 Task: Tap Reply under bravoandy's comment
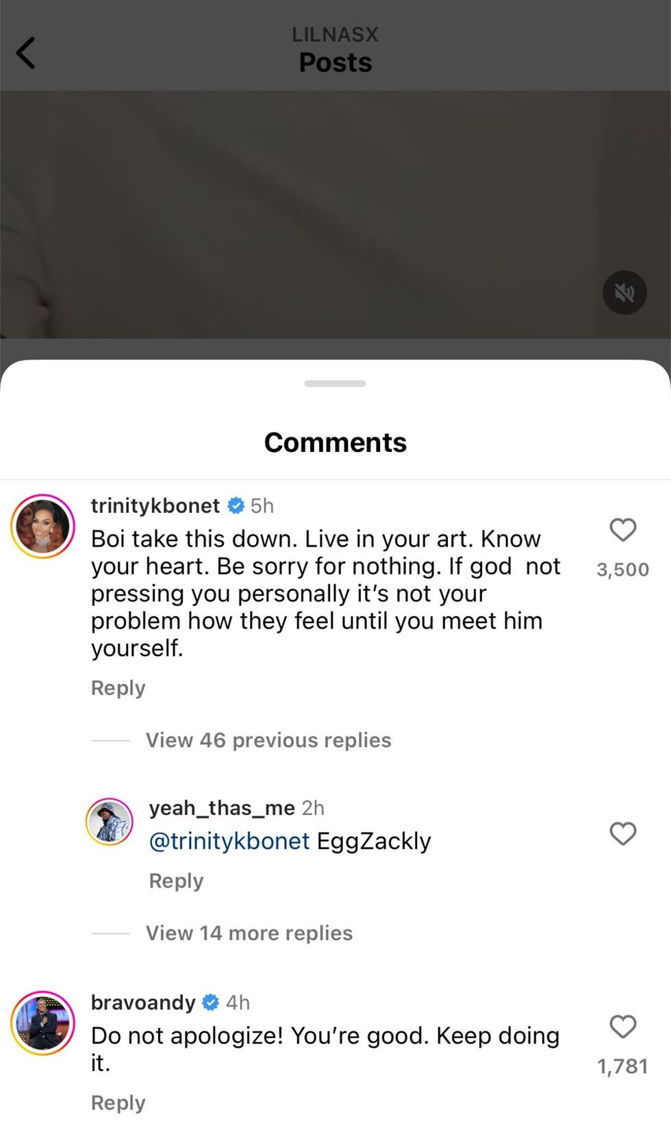point(117,1103)
